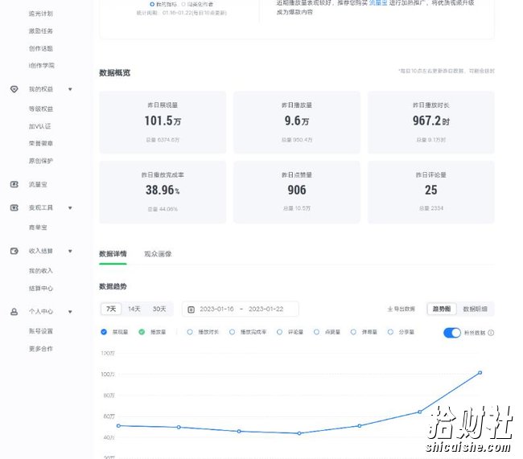The height and width of the screenshot is (459, 523).
Task: Open 激励任务 in sidebar
Action: (41, 31)
